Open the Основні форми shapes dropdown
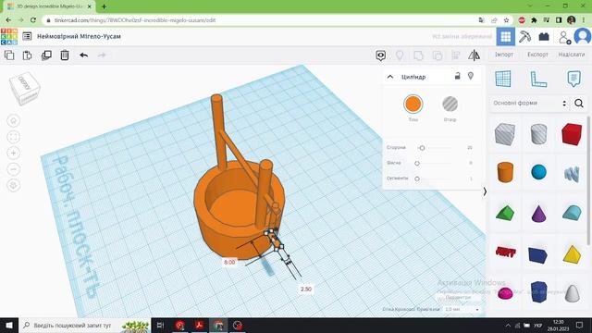This screenshot has width=592, height=333. [529, 103]
